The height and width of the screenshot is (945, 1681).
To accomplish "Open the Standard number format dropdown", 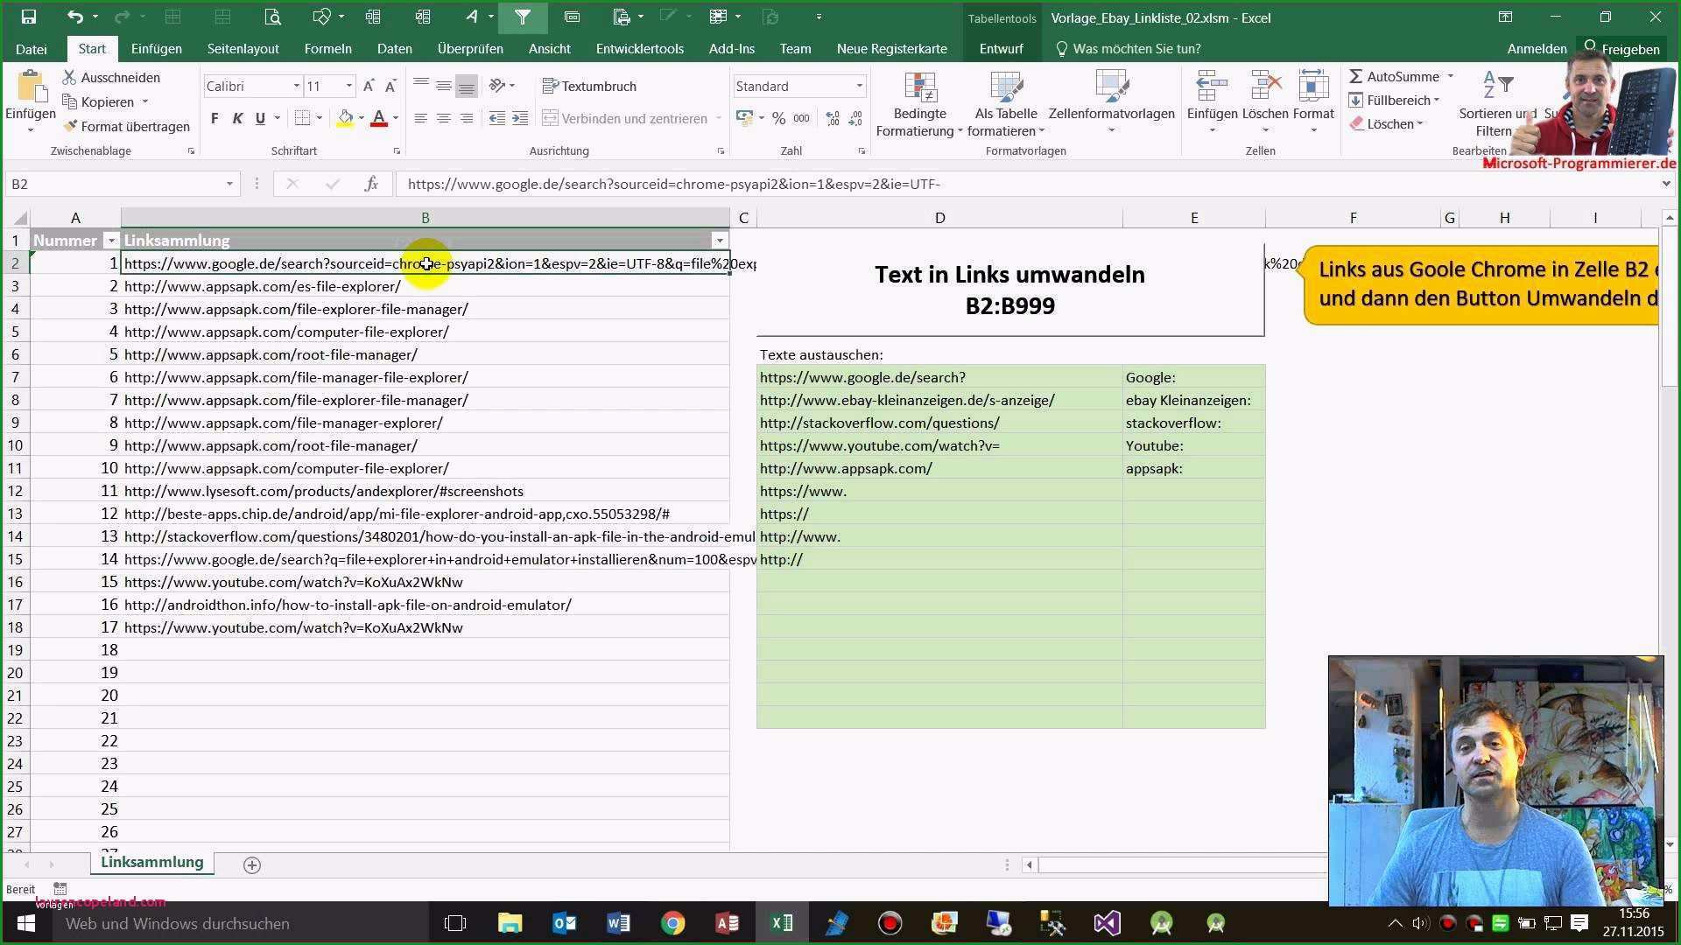I will (859, 86).
